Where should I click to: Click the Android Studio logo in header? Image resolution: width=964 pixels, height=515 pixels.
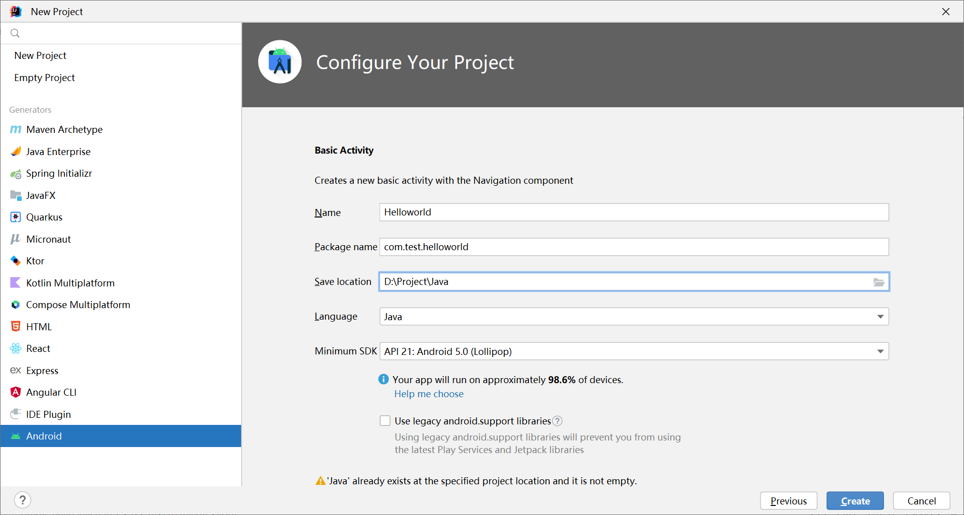pyautogui.click(x=280, y=62)
